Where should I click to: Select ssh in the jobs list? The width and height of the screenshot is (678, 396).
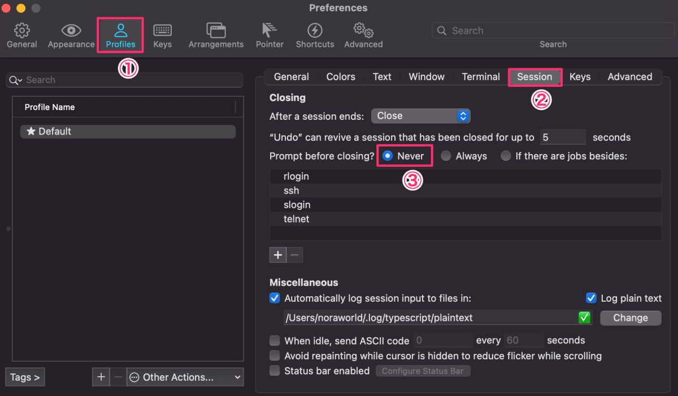(466, 190)
